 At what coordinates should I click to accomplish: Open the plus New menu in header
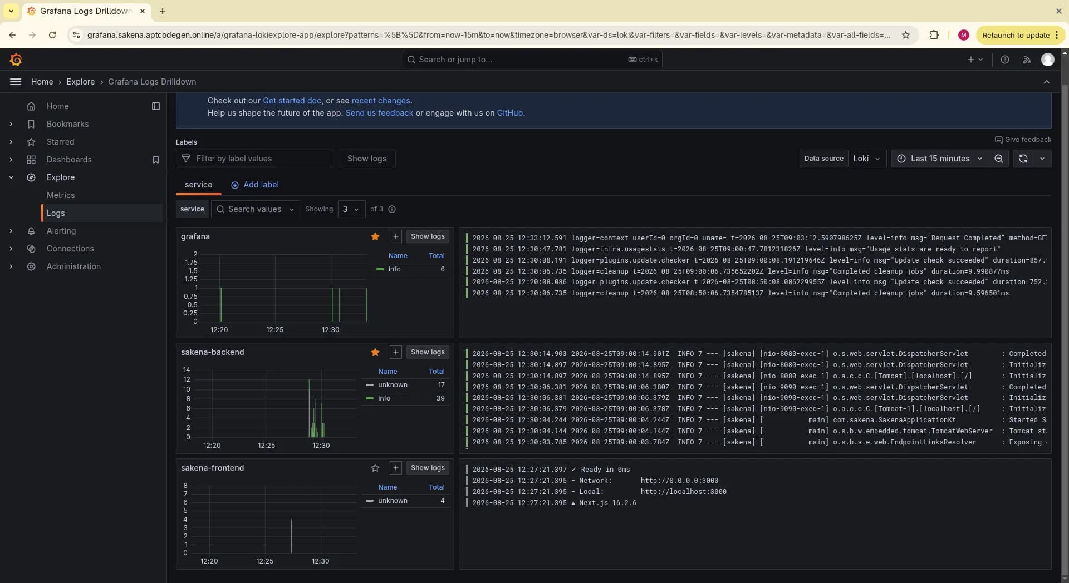point(975,60)
